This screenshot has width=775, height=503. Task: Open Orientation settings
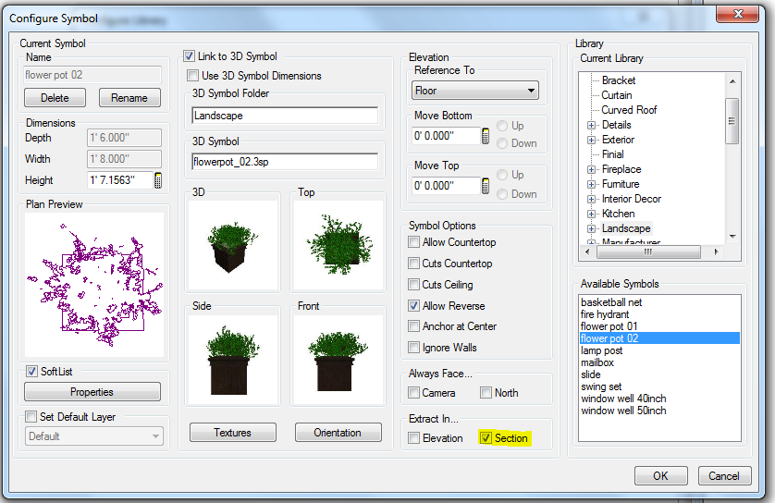click(x=338, y=433)
